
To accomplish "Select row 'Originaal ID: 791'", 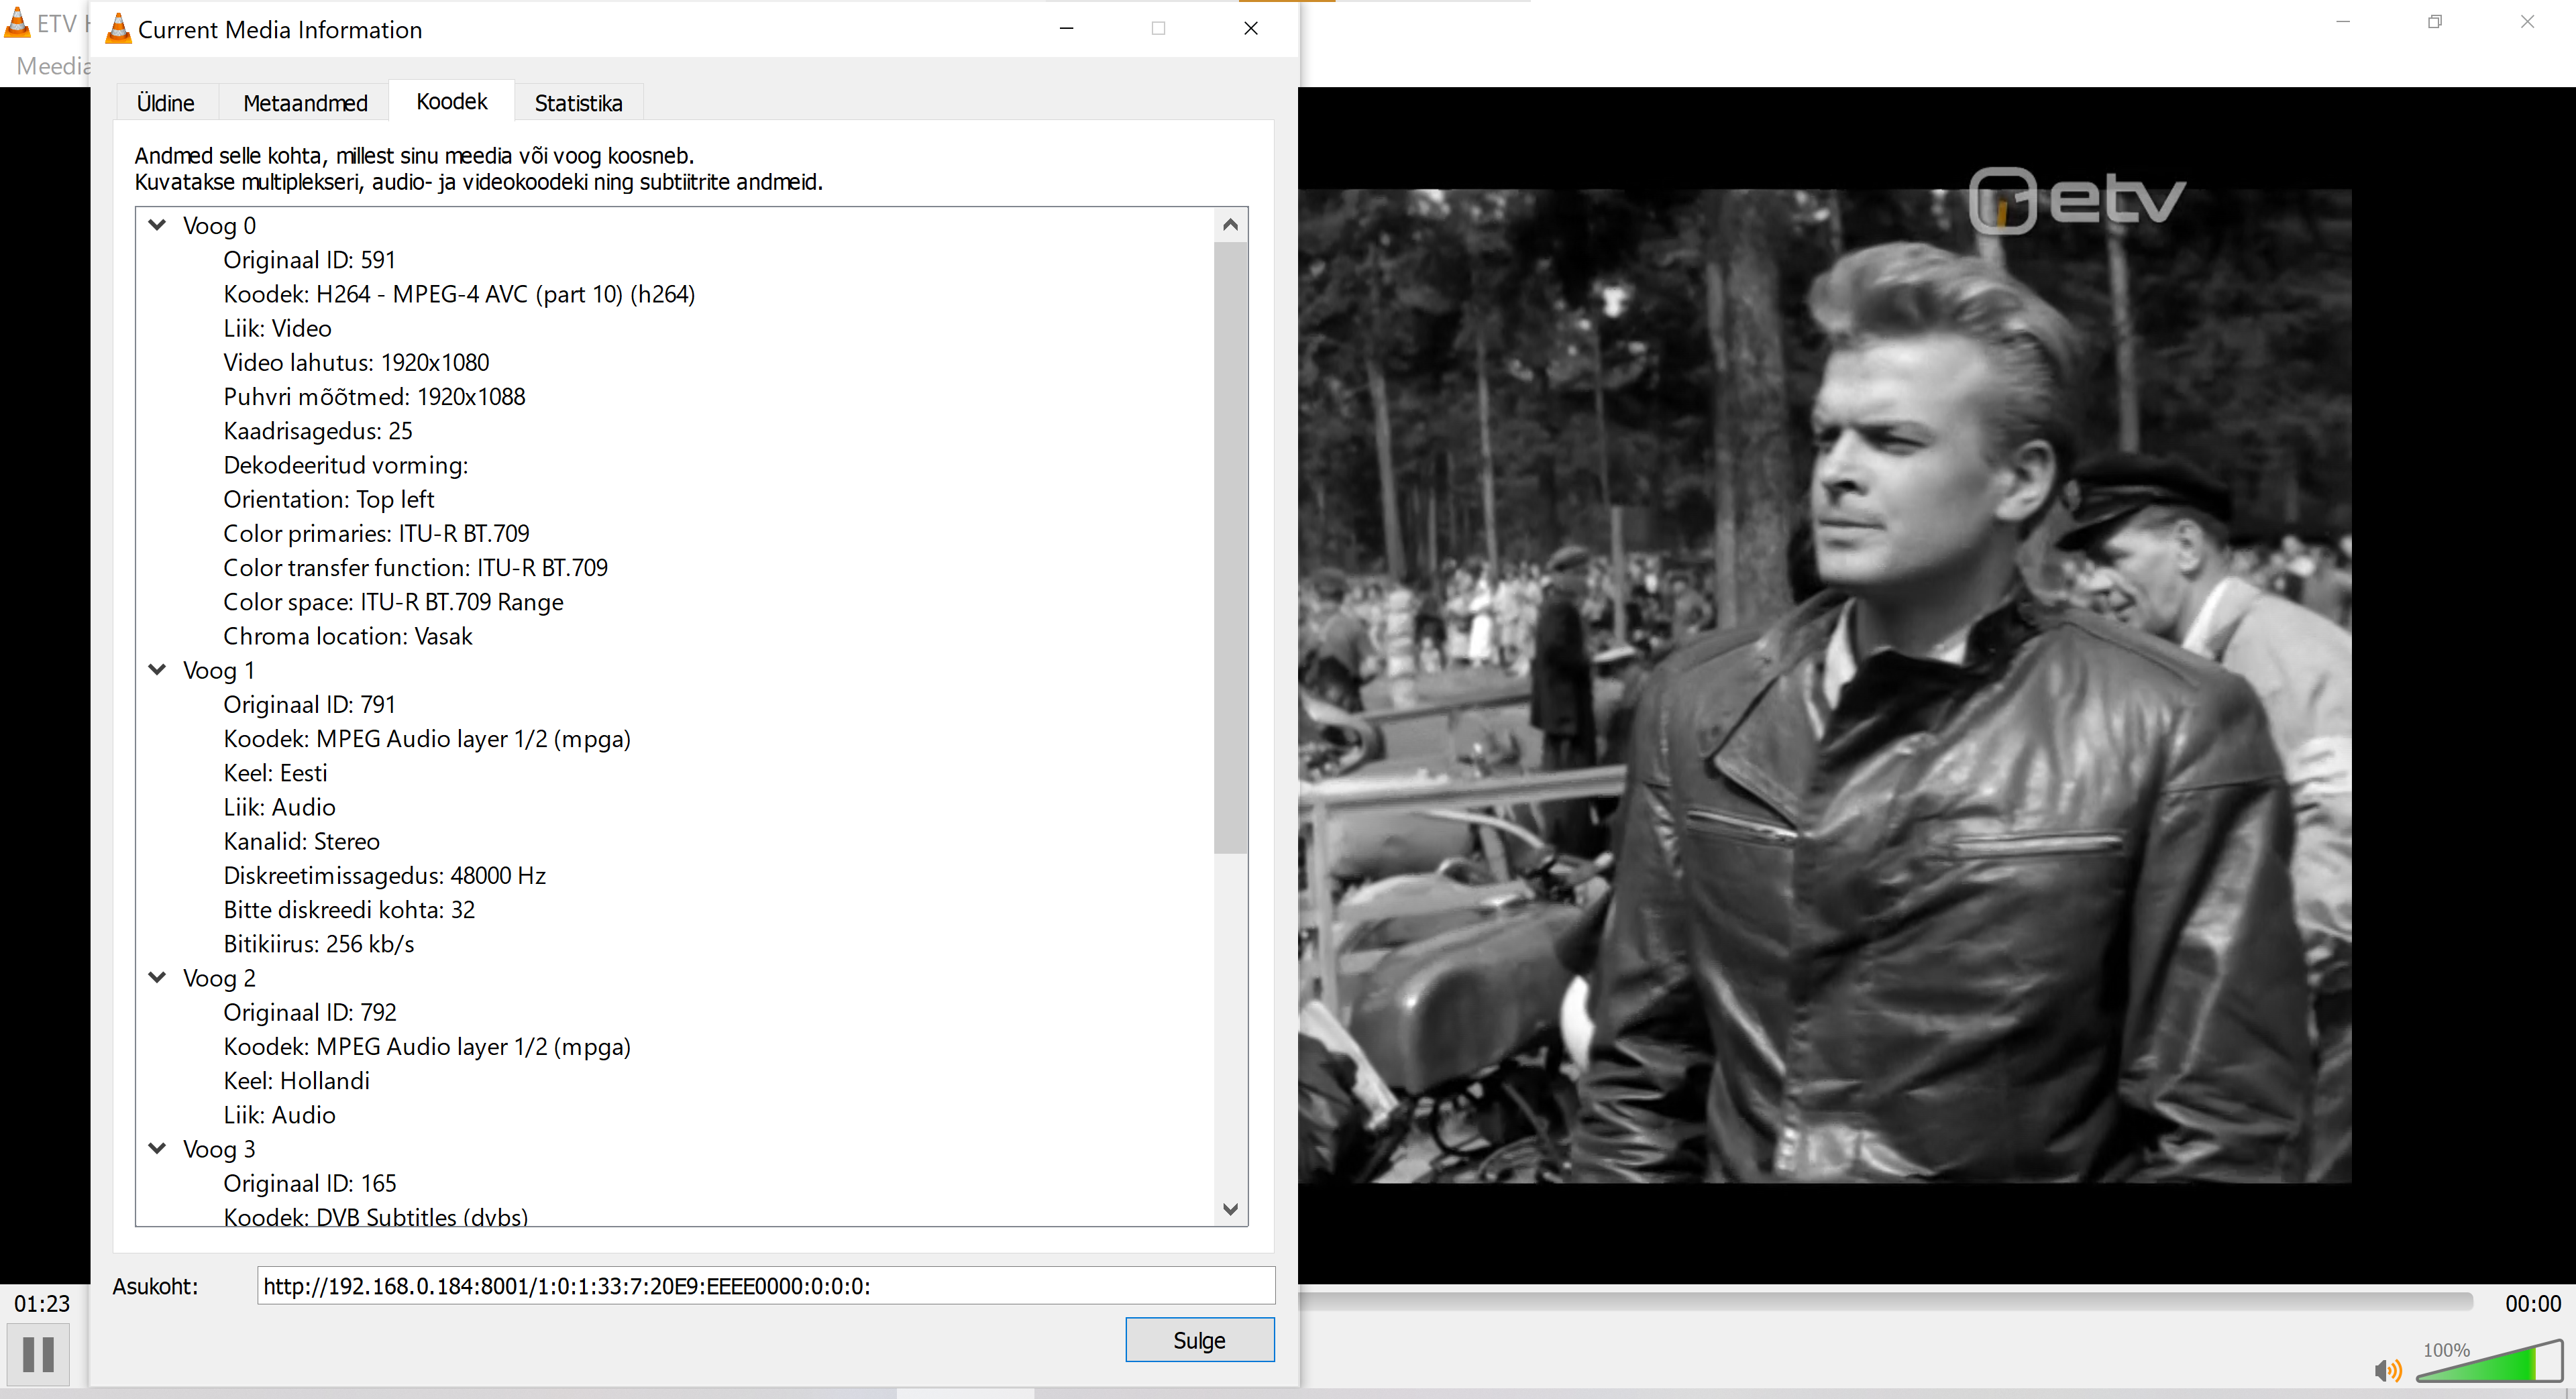I will pyautogui.click(x=309, y=704).
